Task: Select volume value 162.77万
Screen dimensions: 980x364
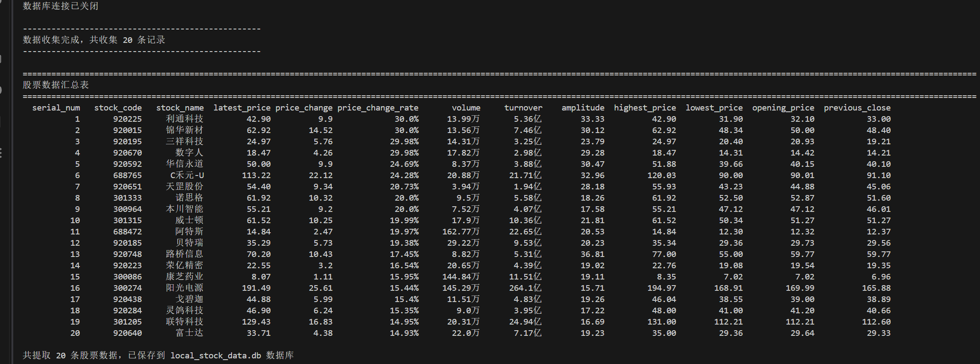Action: [x=461, y=231]
